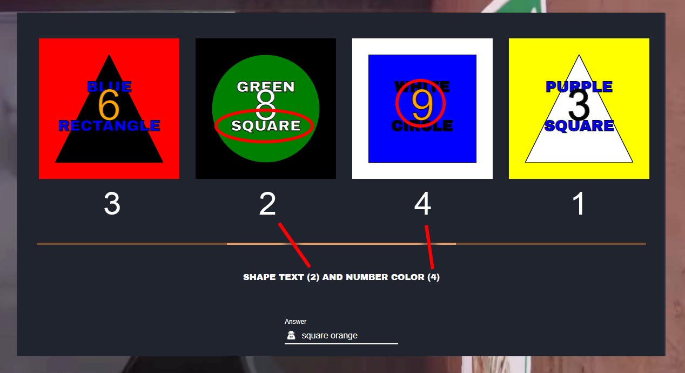Select the yellow tile with white triangle

point(579,109)
